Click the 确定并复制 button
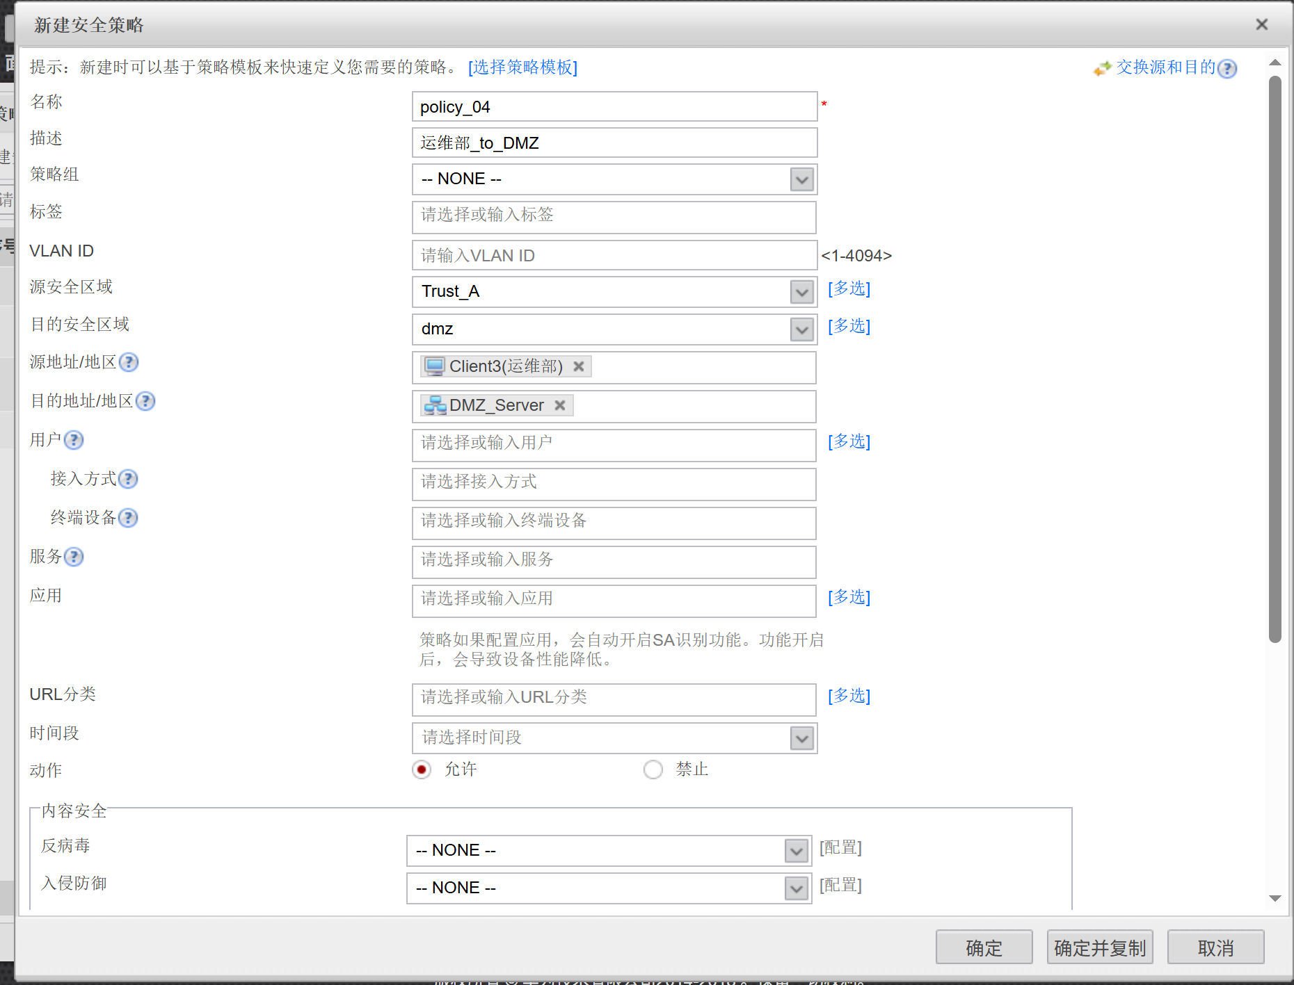 [1100, 947]
